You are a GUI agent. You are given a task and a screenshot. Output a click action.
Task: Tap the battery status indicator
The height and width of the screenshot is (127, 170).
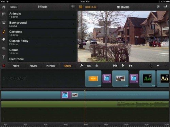pyautogui.click(x=168, y=2)
